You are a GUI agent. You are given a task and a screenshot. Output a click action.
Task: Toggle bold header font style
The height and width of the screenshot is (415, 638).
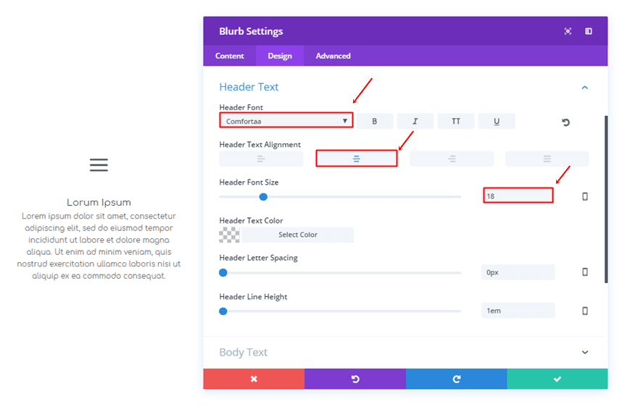point(374,121)
